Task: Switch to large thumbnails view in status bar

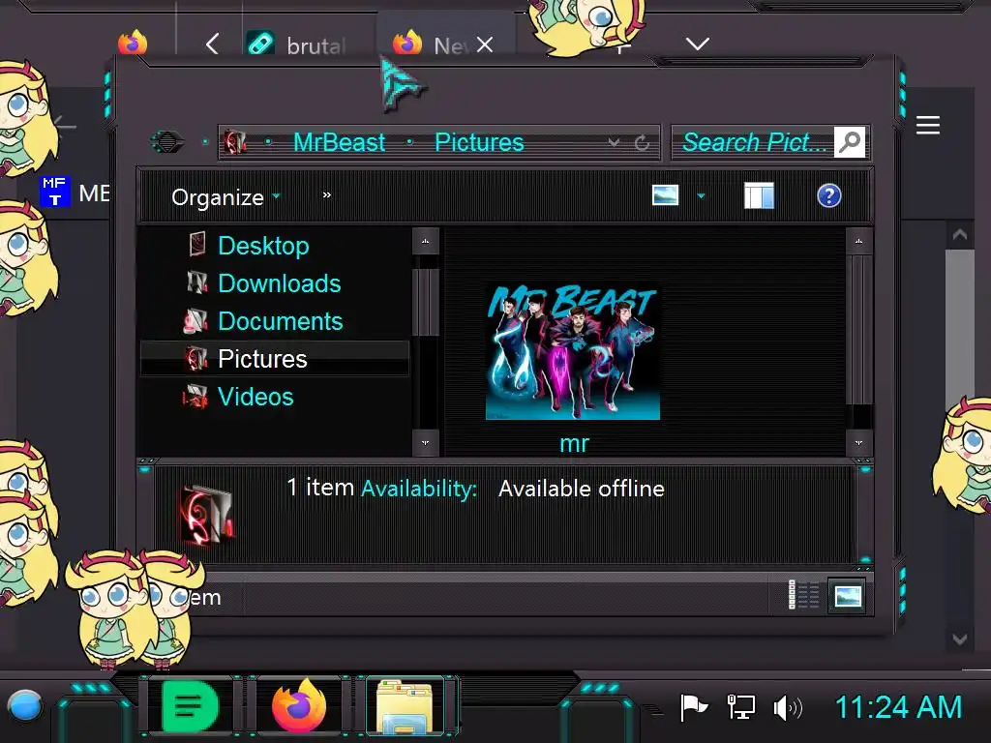Action: click(848, 596)
